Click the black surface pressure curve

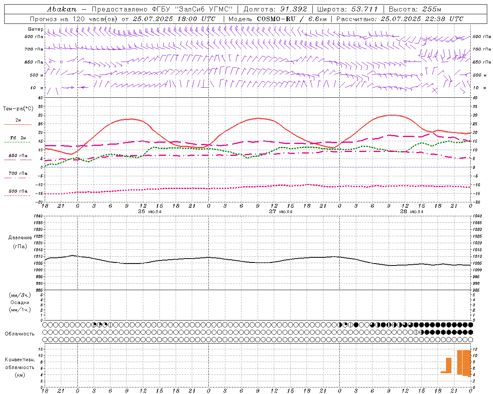[258, 262]
